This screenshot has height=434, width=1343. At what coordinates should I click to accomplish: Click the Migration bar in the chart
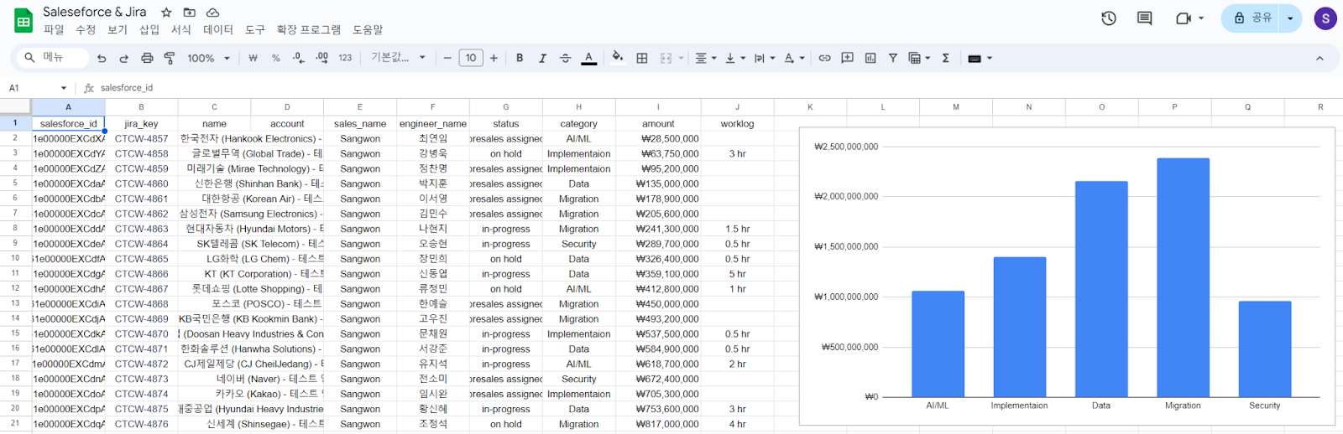[x=1183, y=277]
